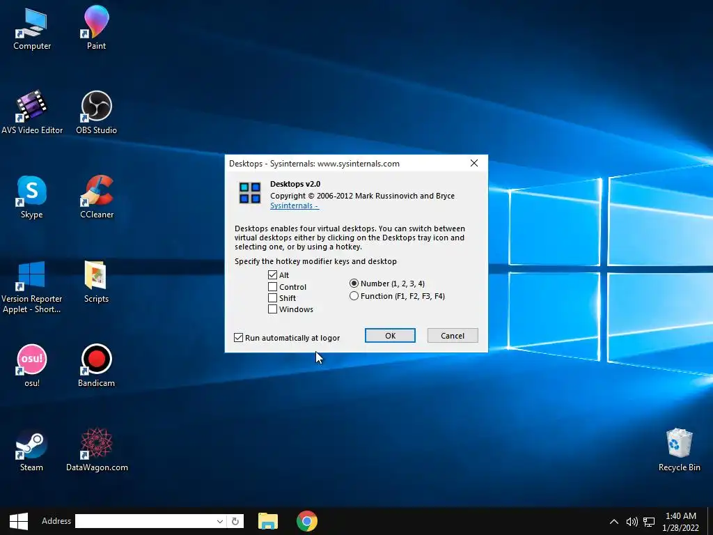Image resolution: width=713 pixels, height=535 pixels.
Task: Open the Windows Start menu
Action: pyautogui.click(x=19, y=521)
